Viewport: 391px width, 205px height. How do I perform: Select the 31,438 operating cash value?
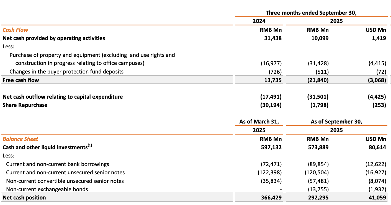[x=273, y=38]
